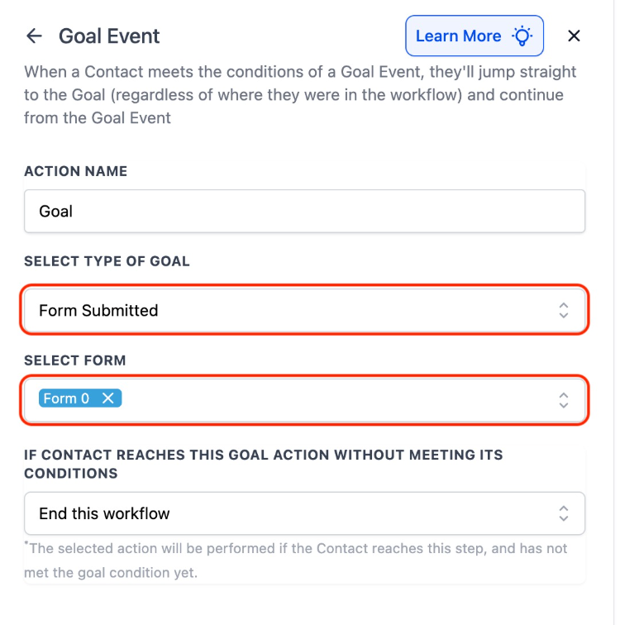Image resolution: width=620 pixels, height=625 pixels.
Task: Click the ACTION NAME field label
Action: pos(76,171)
